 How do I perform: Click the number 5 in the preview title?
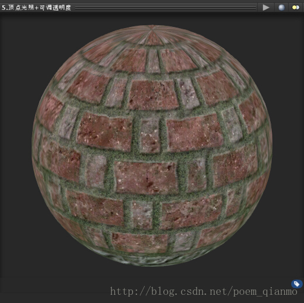click(x=4, y=8)
